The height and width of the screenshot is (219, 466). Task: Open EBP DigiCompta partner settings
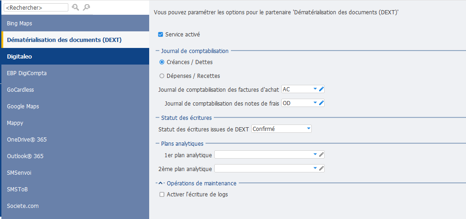click(x=75, y=73)
